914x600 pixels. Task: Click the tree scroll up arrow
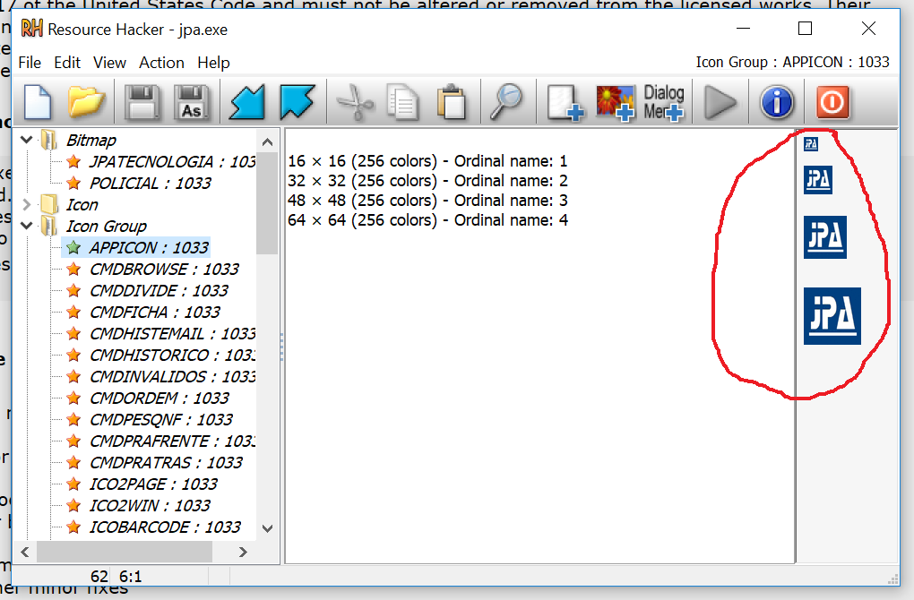point(268,141)
